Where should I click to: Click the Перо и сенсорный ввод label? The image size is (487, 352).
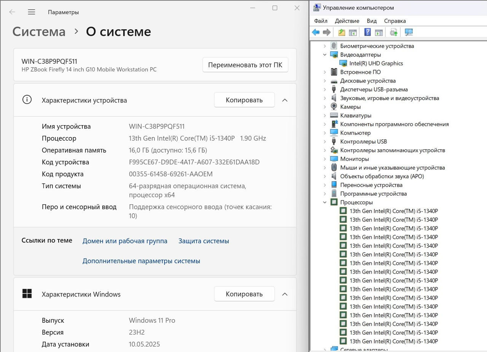click(x=79, y=207)
